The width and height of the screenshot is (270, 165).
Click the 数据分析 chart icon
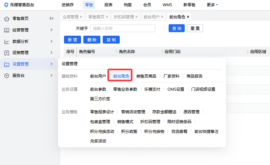pos(7,42)
